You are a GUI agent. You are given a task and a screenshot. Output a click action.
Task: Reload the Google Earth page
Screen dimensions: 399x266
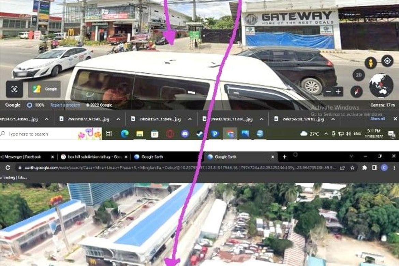[x=8, y=167]
